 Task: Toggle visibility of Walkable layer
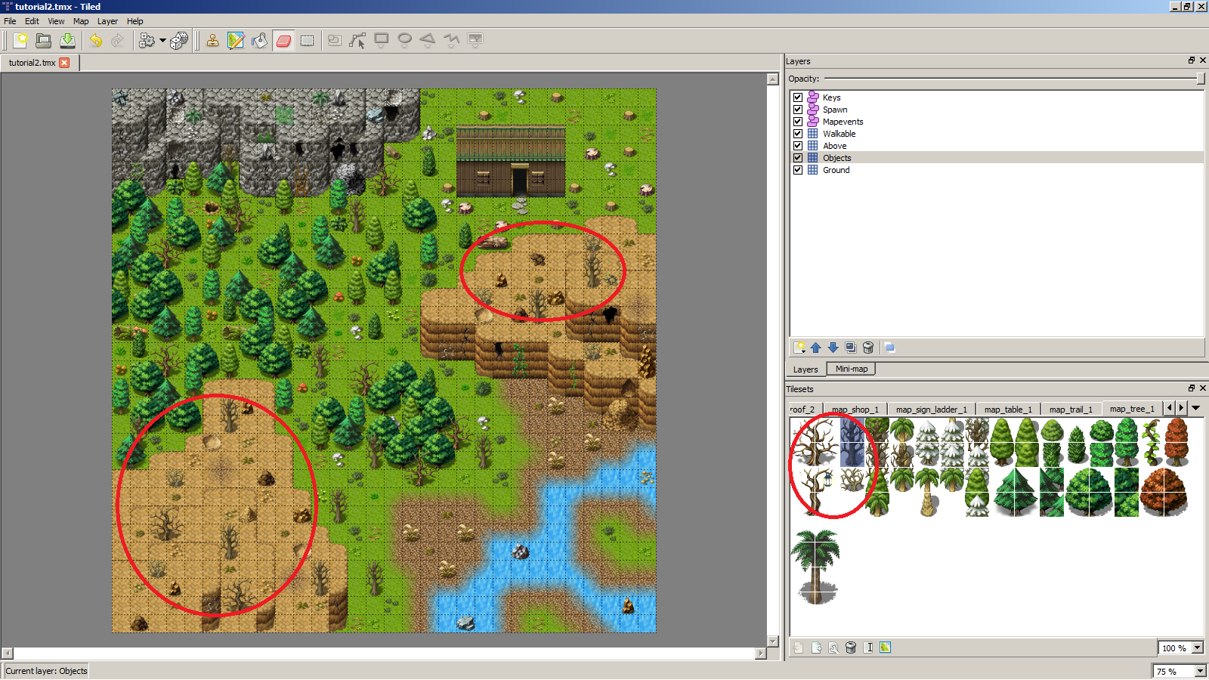(x=798, y=134)
